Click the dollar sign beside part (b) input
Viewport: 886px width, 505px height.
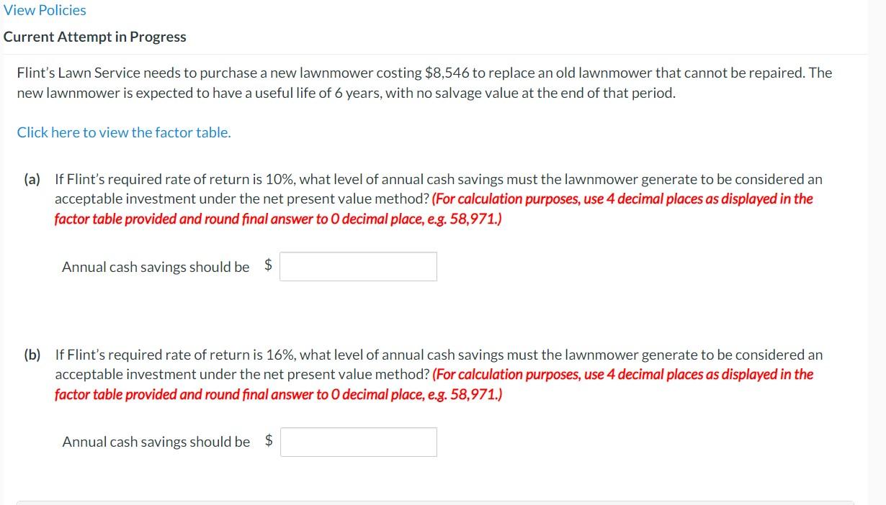pos(267,441)
